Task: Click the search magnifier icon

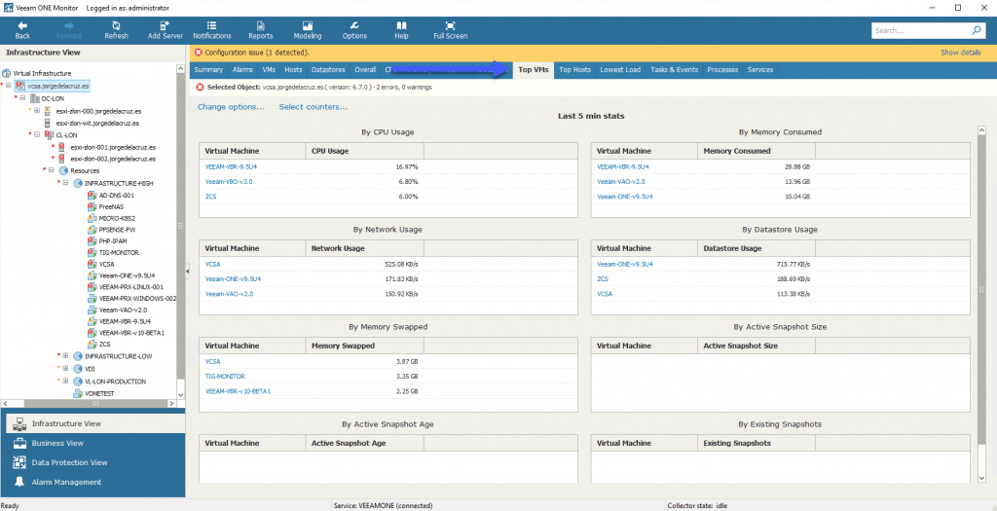Action: [976, 30]
